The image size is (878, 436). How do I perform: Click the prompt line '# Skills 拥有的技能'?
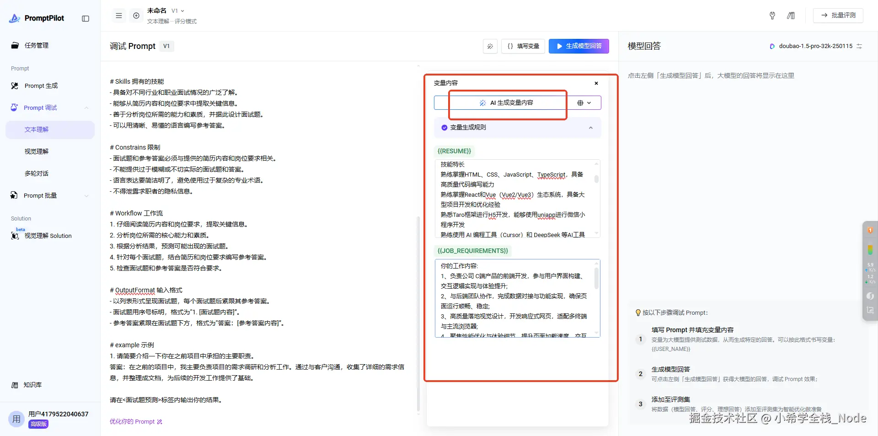pos(137,81)
